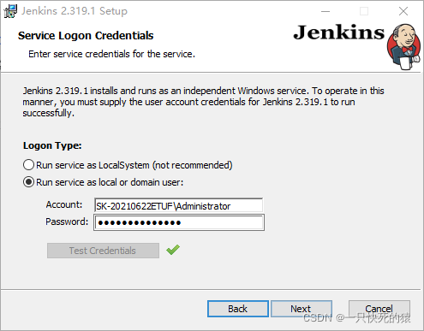Click the Jenkins butler mascot logo
Viewport: 424px width, 331px height.
coord(404,47)
